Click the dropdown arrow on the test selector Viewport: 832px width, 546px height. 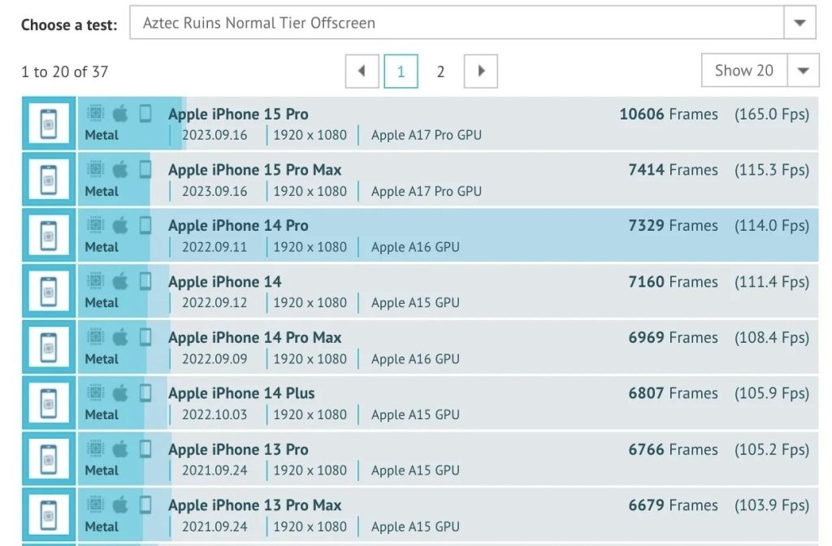click(799, 23)
